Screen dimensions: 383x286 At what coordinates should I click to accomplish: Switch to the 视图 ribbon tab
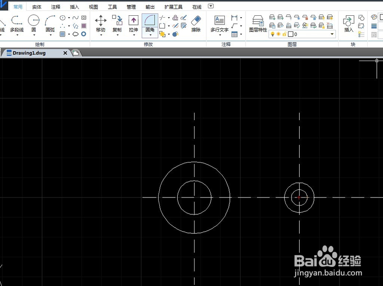[x=93, y=7]
